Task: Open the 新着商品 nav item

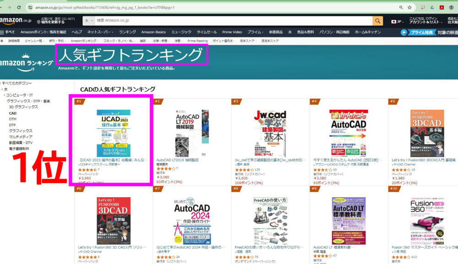Action: click(276, 32)
